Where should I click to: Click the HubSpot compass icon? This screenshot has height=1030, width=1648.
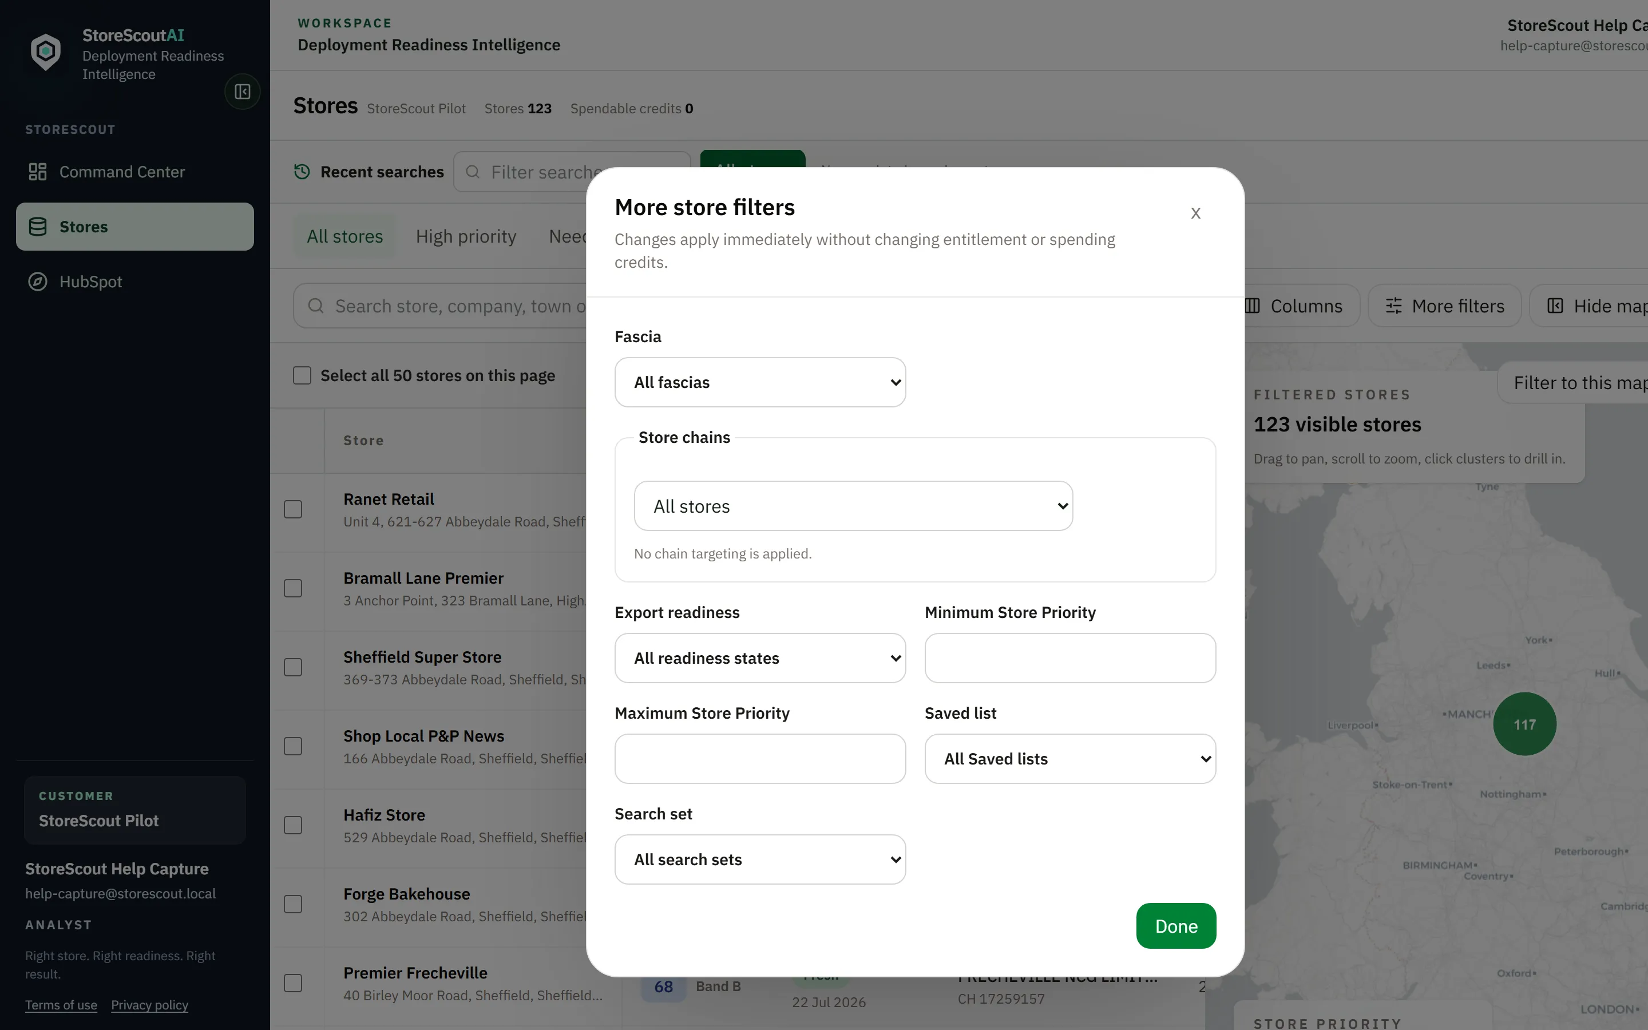click(37, 282)
